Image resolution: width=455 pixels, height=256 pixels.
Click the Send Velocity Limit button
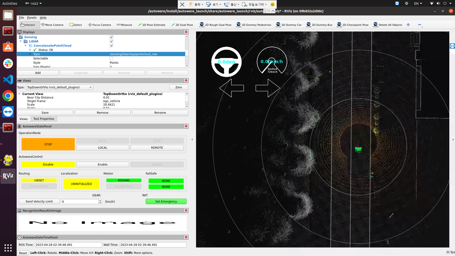click(x=39, y=202)
